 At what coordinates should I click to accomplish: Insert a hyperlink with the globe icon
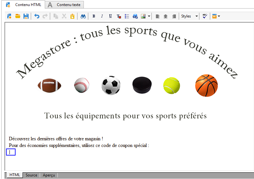point(135,16)
